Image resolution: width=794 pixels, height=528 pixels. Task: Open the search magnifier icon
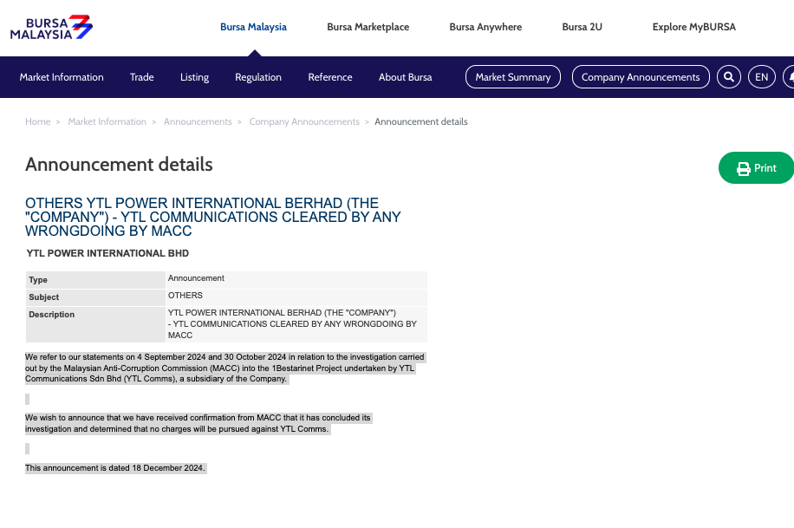pos(729,77)
